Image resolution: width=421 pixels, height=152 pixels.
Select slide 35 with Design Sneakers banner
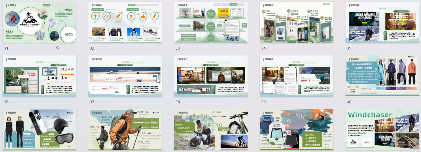pyautogui.click(x=382, y=23)
